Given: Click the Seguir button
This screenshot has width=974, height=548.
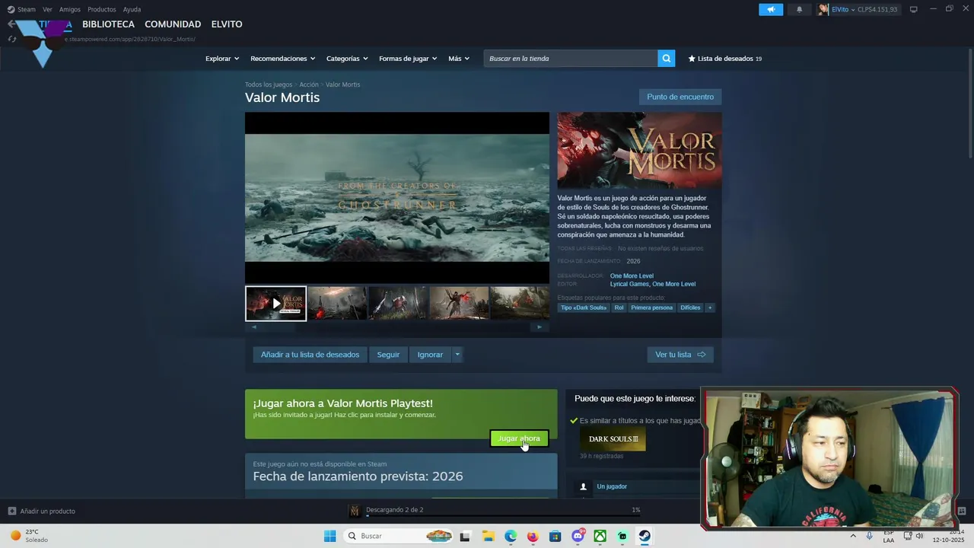Looking at the screenshot, I should click(388, 355).
